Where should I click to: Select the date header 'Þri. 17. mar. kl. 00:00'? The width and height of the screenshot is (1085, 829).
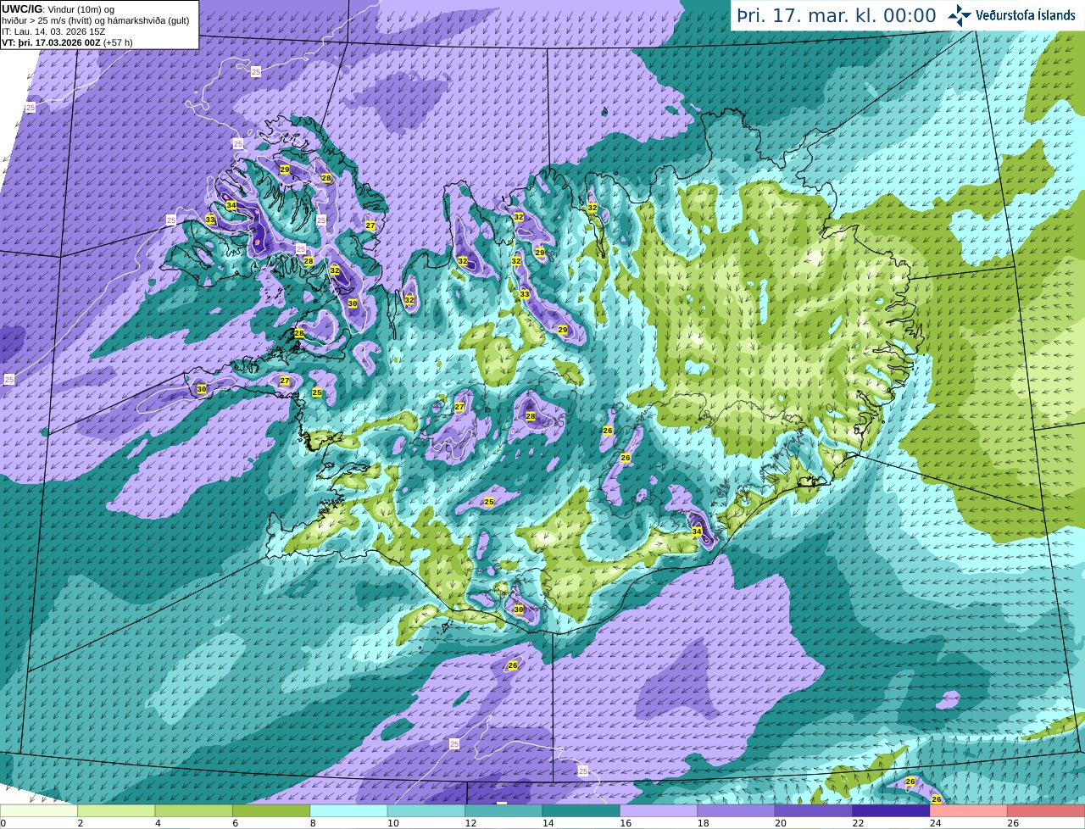pyautogui.click(x=836, y=15)
